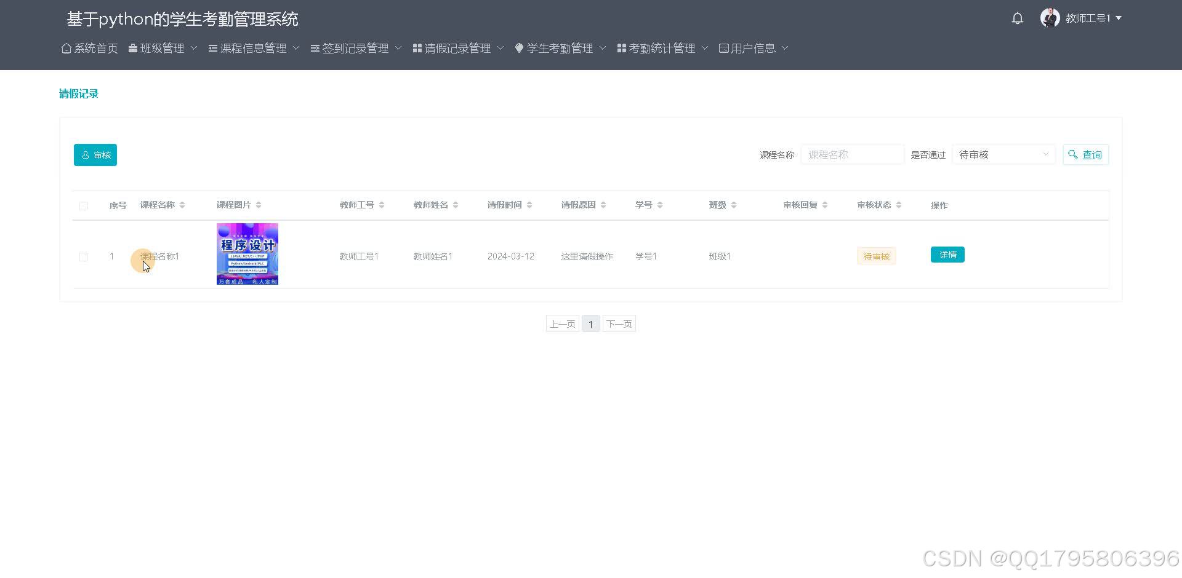This screenshot has width=1182, height=578.
Task: Focus the 课程名称 search input
Action: (853, 155)
